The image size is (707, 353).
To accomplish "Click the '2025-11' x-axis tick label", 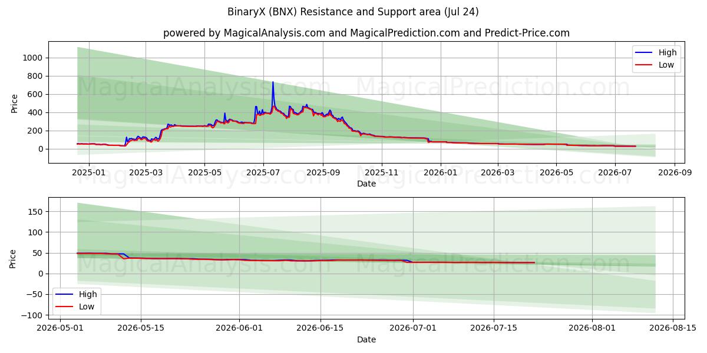I will 382,173.
